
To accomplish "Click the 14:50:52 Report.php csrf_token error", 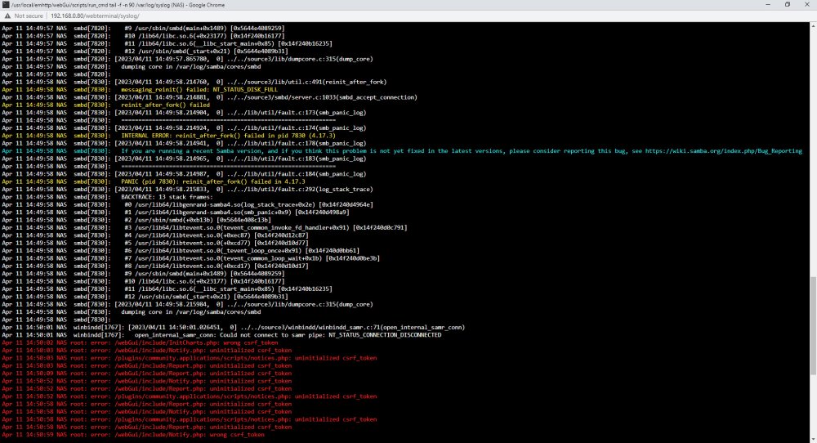I will pyautogui.click(x=146, y=389).
